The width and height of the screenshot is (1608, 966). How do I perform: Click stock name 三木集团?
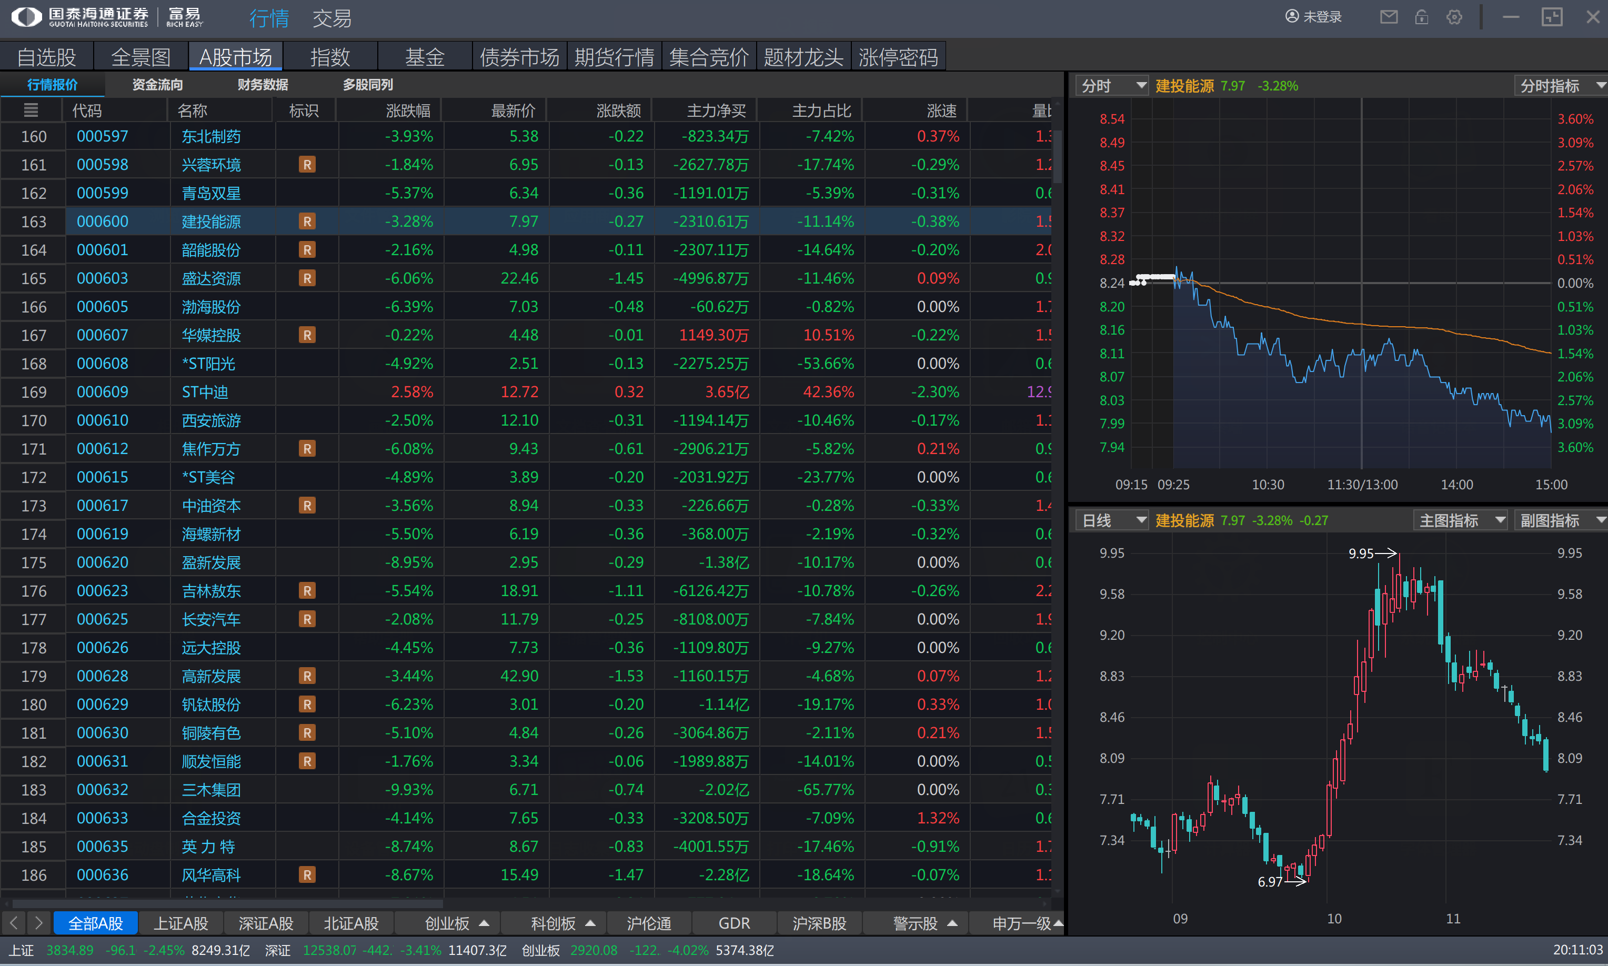pos(211,790)
